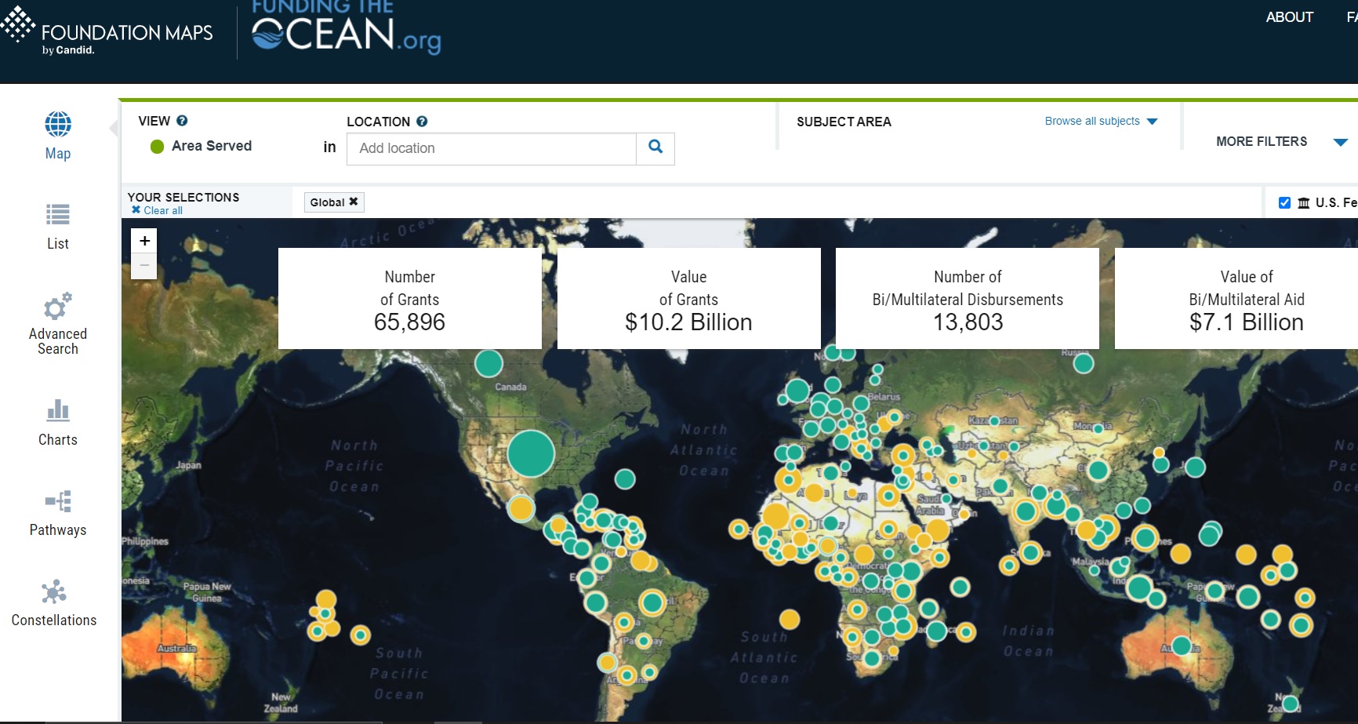This screenshot has height=724, width=1358.
Task: Click the teal marker on Australia
Action: coord(1182,646)
